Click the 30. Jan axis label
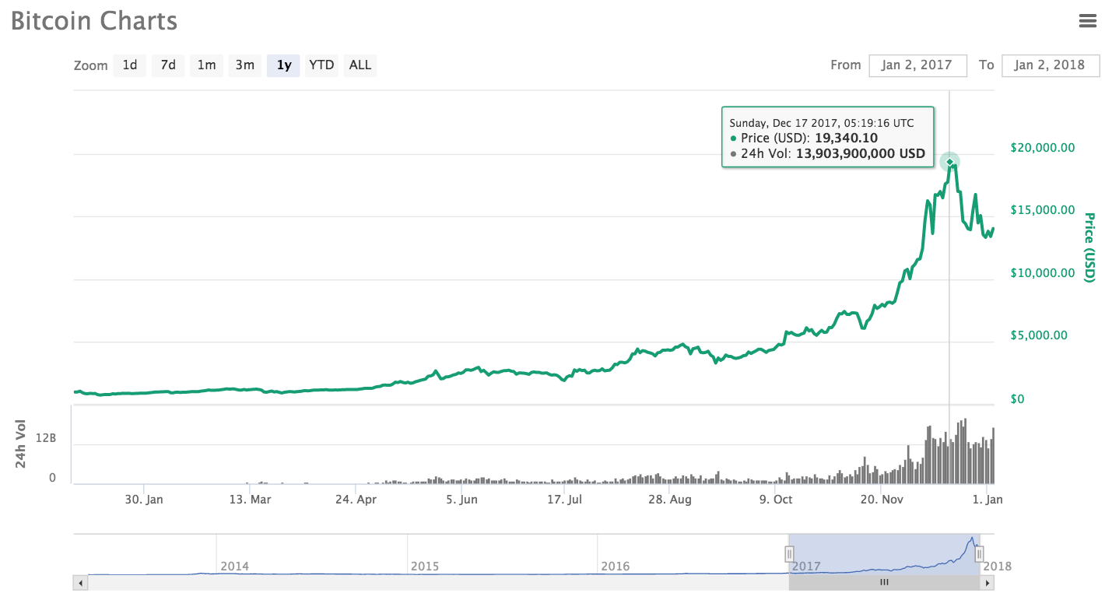The height and width of the screenshot is (607, 1105). click(144, 499)
